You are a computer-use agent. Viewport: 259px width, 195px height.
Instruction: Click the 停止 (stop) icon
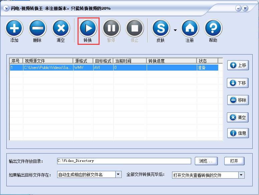[x=135, y=28]
